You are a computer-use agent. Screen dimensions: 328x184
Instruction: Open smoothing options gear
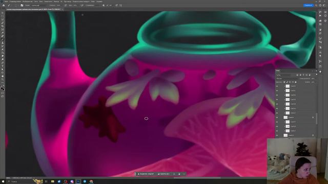pos(104,6)
